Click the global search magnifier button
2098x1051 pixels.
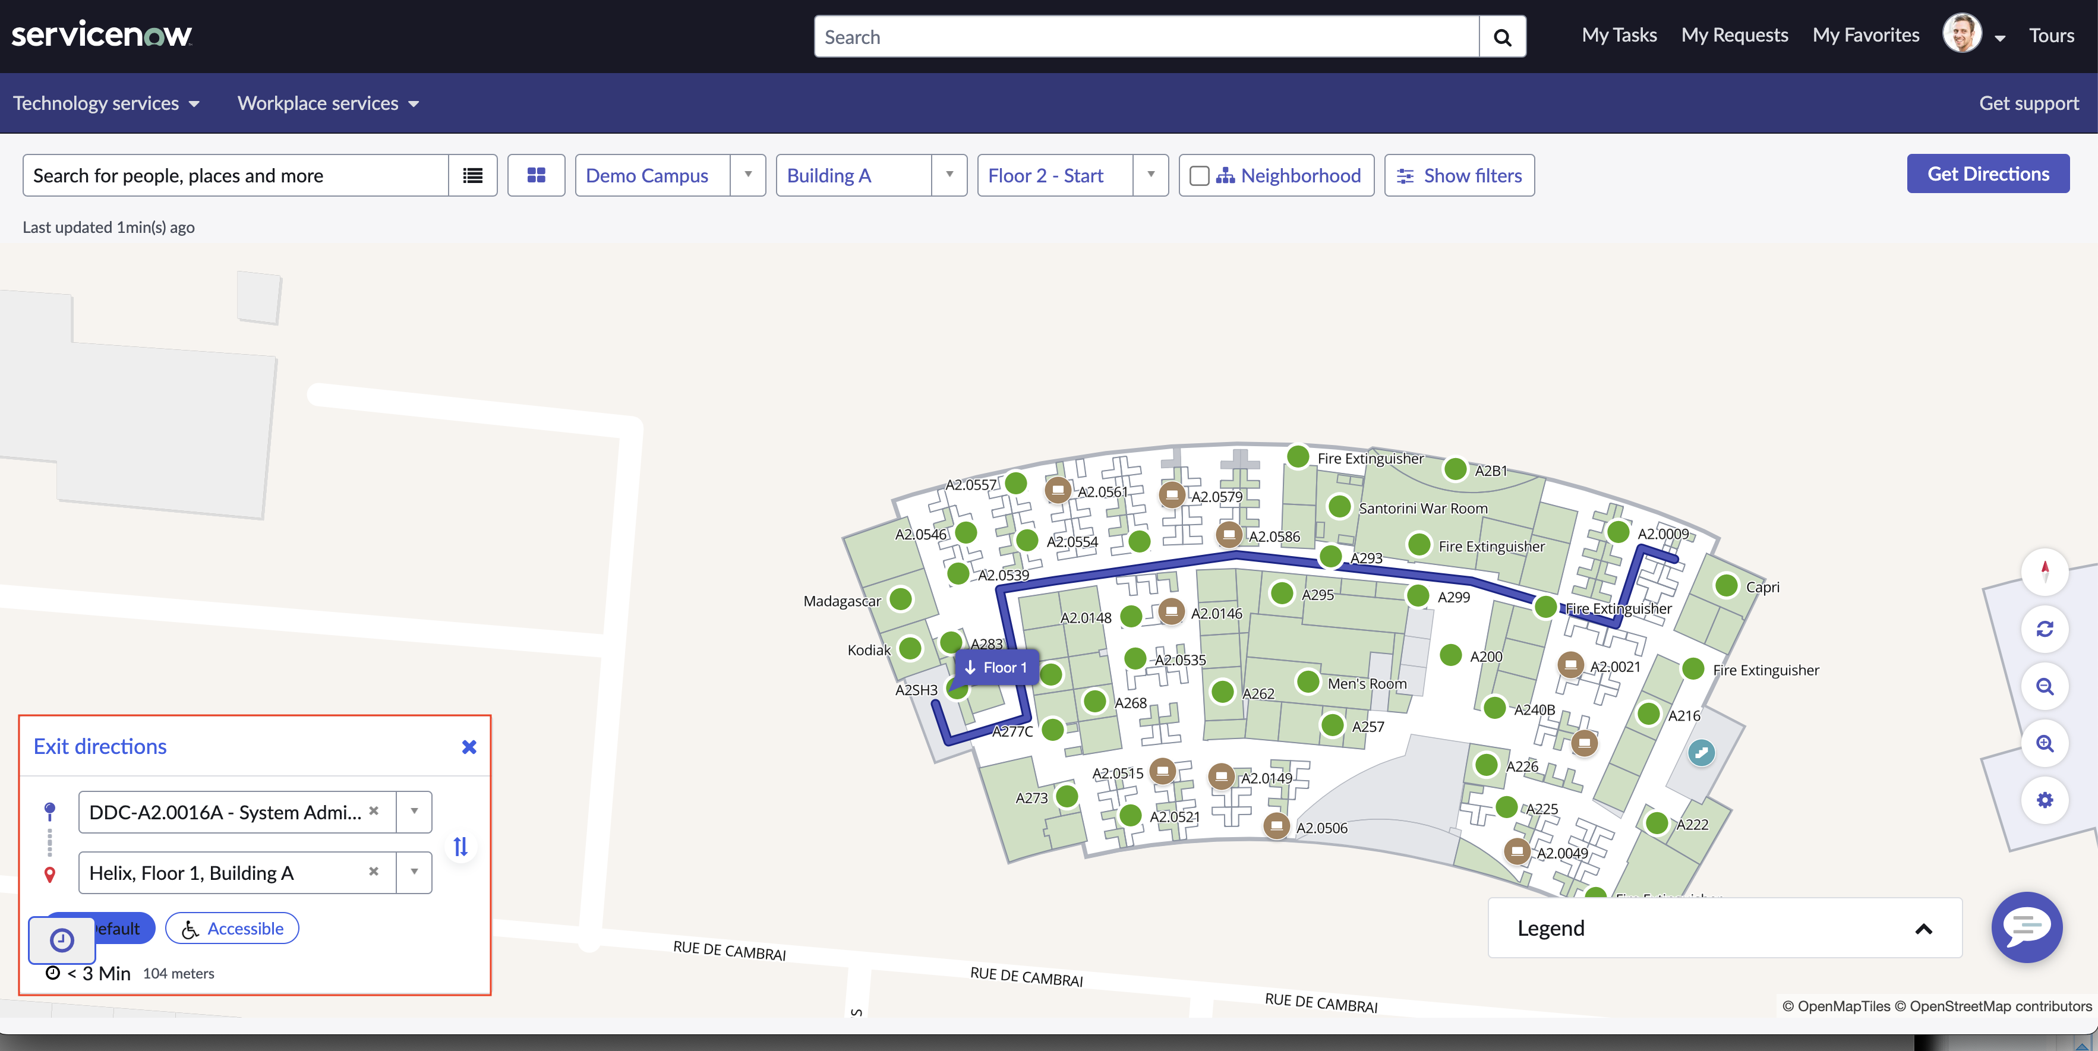(1502, 37)
